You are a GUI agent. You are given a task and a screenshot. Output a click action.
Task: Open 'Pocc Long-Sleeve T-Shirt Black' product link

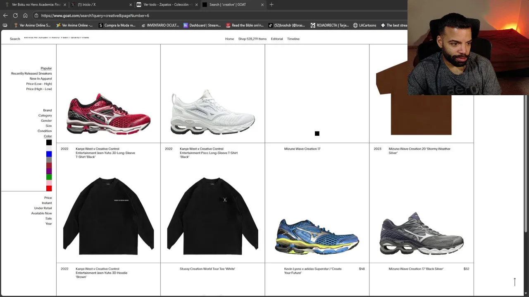click(x=209, y=153)
